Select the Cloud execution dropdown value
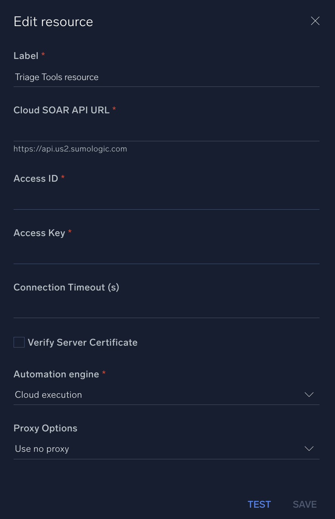The image size is (335, 519). pyautogui.click(x=166, y=394)
